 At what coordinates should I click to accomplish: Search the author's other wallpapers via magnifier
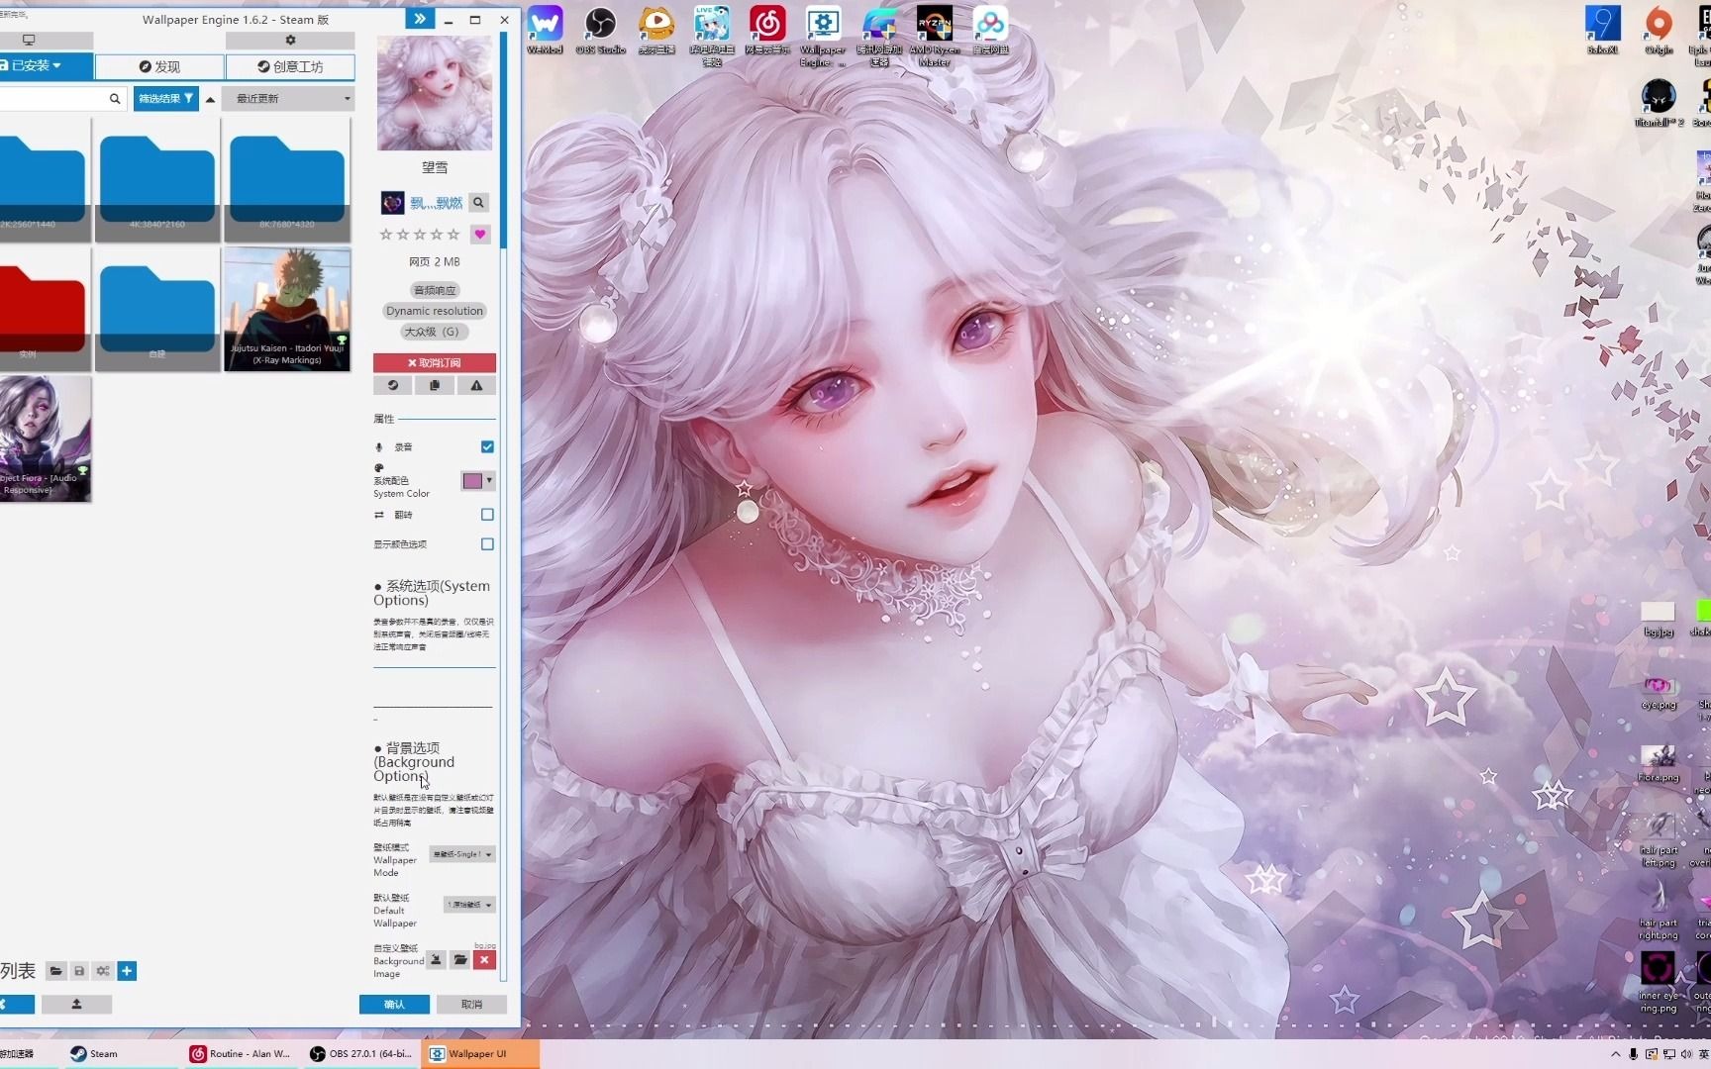pyautogui.click(x=479, y=203)
